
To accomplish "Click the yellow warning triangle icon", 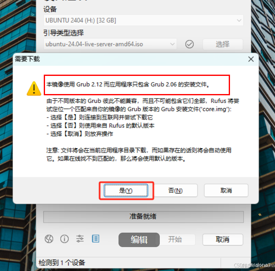I will coord(34,88).
